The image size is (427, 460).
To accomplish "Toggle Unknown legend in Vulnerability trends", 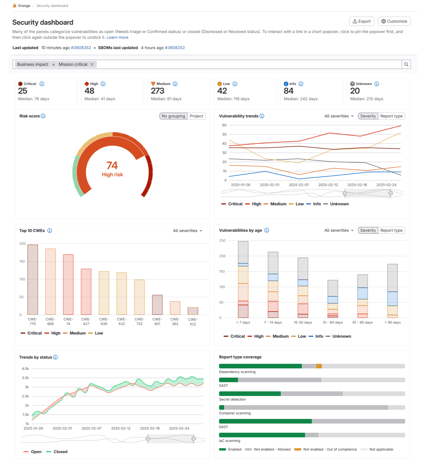I will click(x=336, y=204).
